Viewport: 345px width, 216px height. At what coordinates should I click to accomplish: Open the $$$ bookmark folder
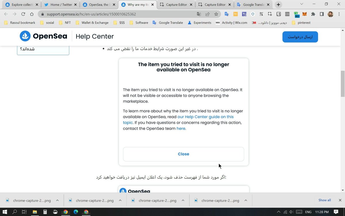click(x=119, y=23)
